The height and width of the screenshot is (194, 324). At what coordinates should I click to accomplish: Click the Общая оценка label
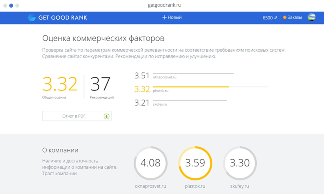click(54, 97)
